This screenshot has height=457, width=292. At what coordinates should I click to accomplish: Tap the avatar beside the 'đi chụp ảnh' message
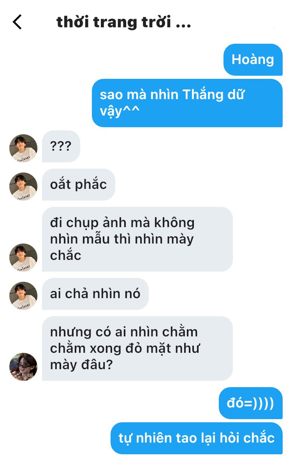(x=23, y=257)
